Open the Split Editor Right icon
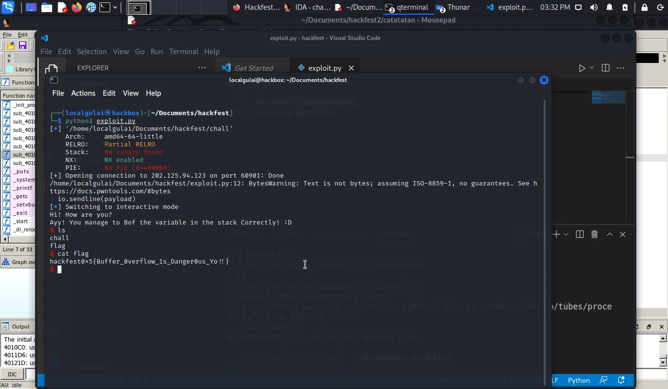 pyautogui.click(x=605, y=68)
